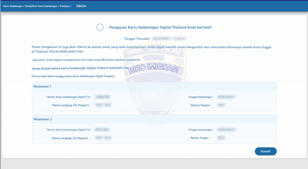Select Wisatawan 2 Tanggal Kedatangan value

226,130
